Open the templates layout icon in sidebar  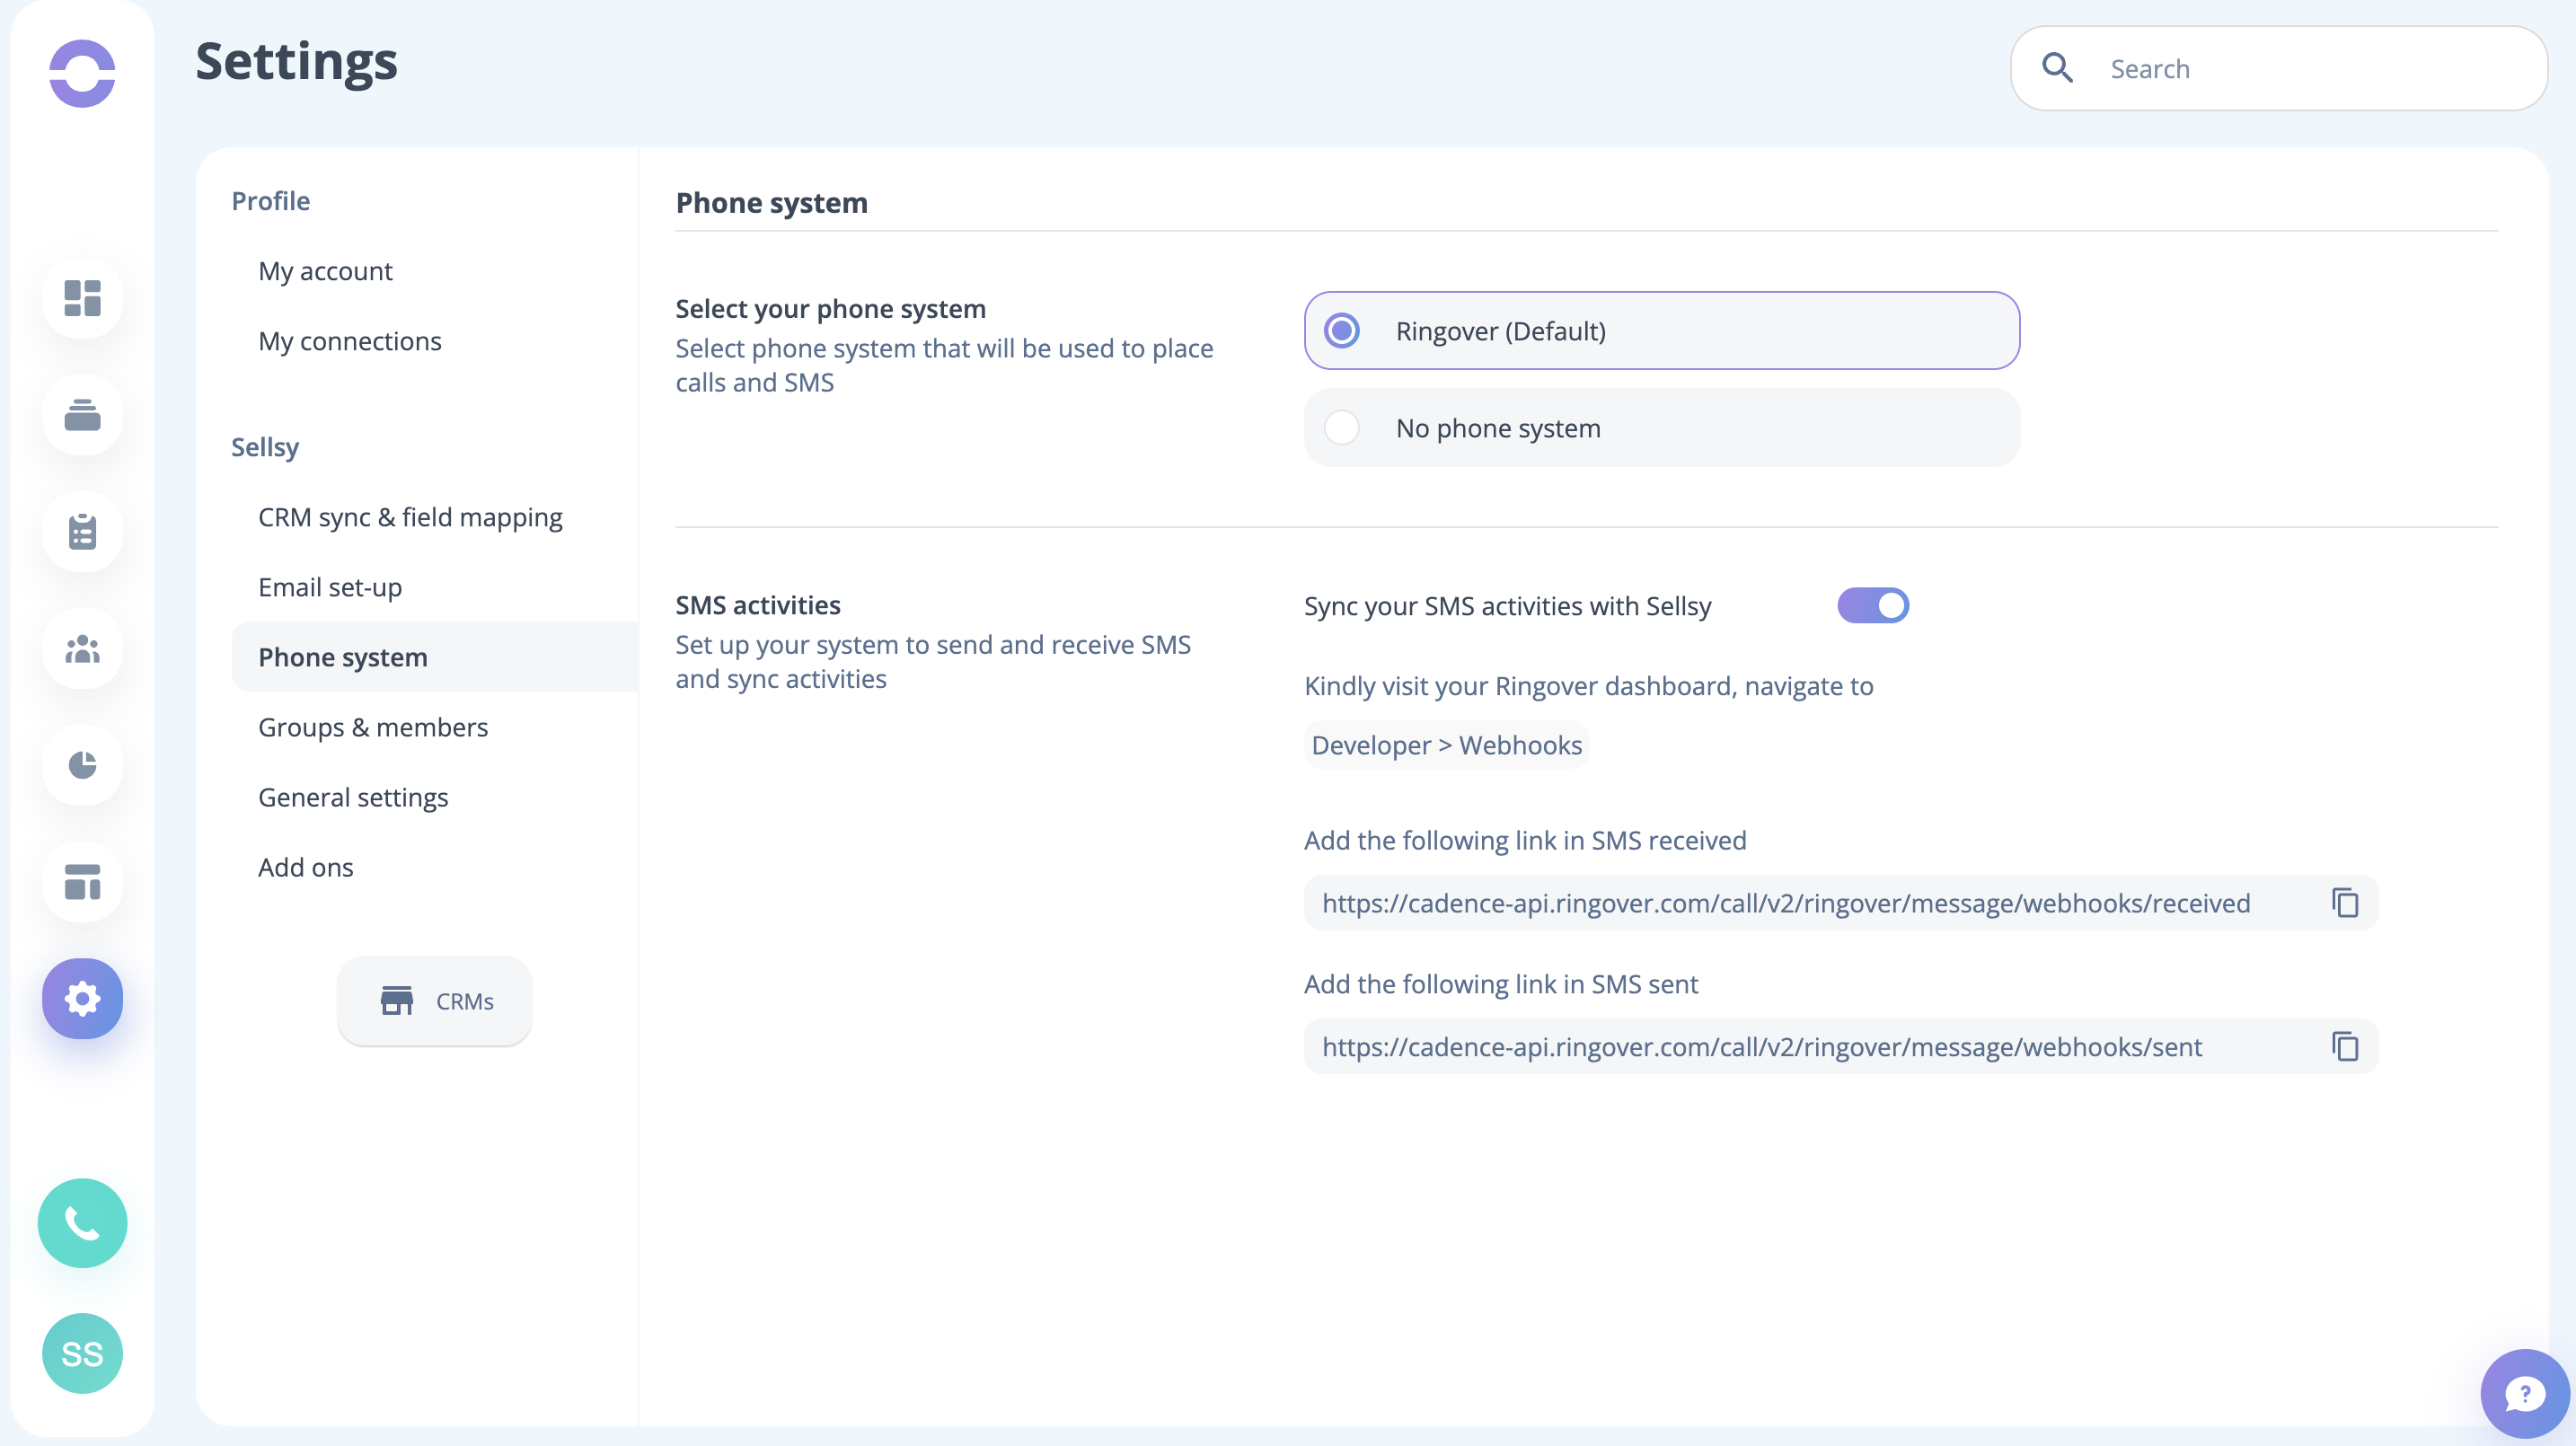(x=82, y=882)
